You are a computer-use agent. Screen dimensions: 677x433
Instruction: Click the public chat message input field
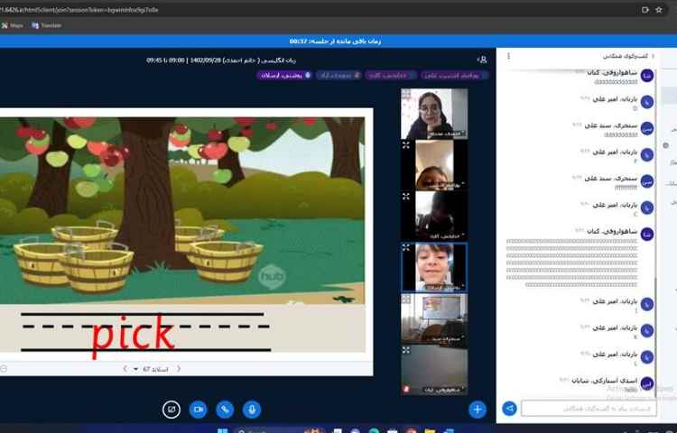point(587,409)
